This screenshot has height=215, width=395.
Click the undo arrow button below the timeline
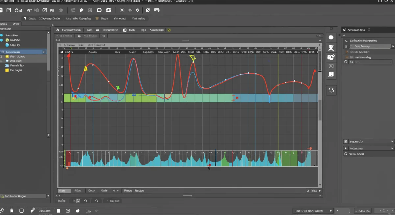[x=86, y=201]
